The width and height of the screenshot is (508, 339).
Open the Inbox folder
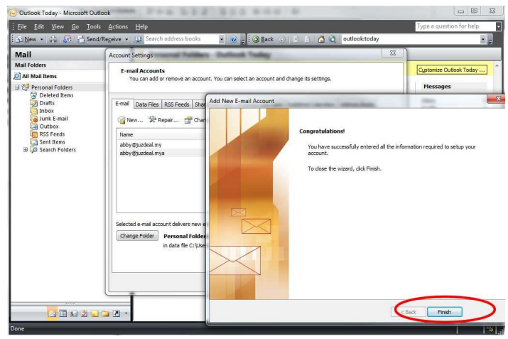tap(46, 111)
